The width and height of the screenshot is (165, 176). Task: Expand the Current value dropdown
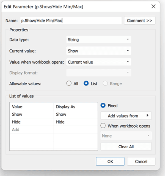(99, 51)
